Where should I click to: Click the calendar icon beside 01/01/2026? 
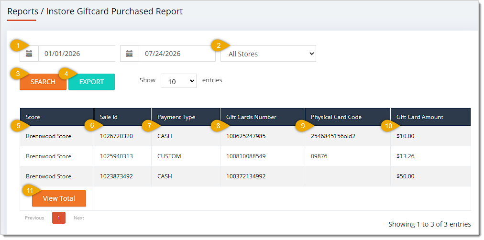pyautogui.click(x=29, y=54)
